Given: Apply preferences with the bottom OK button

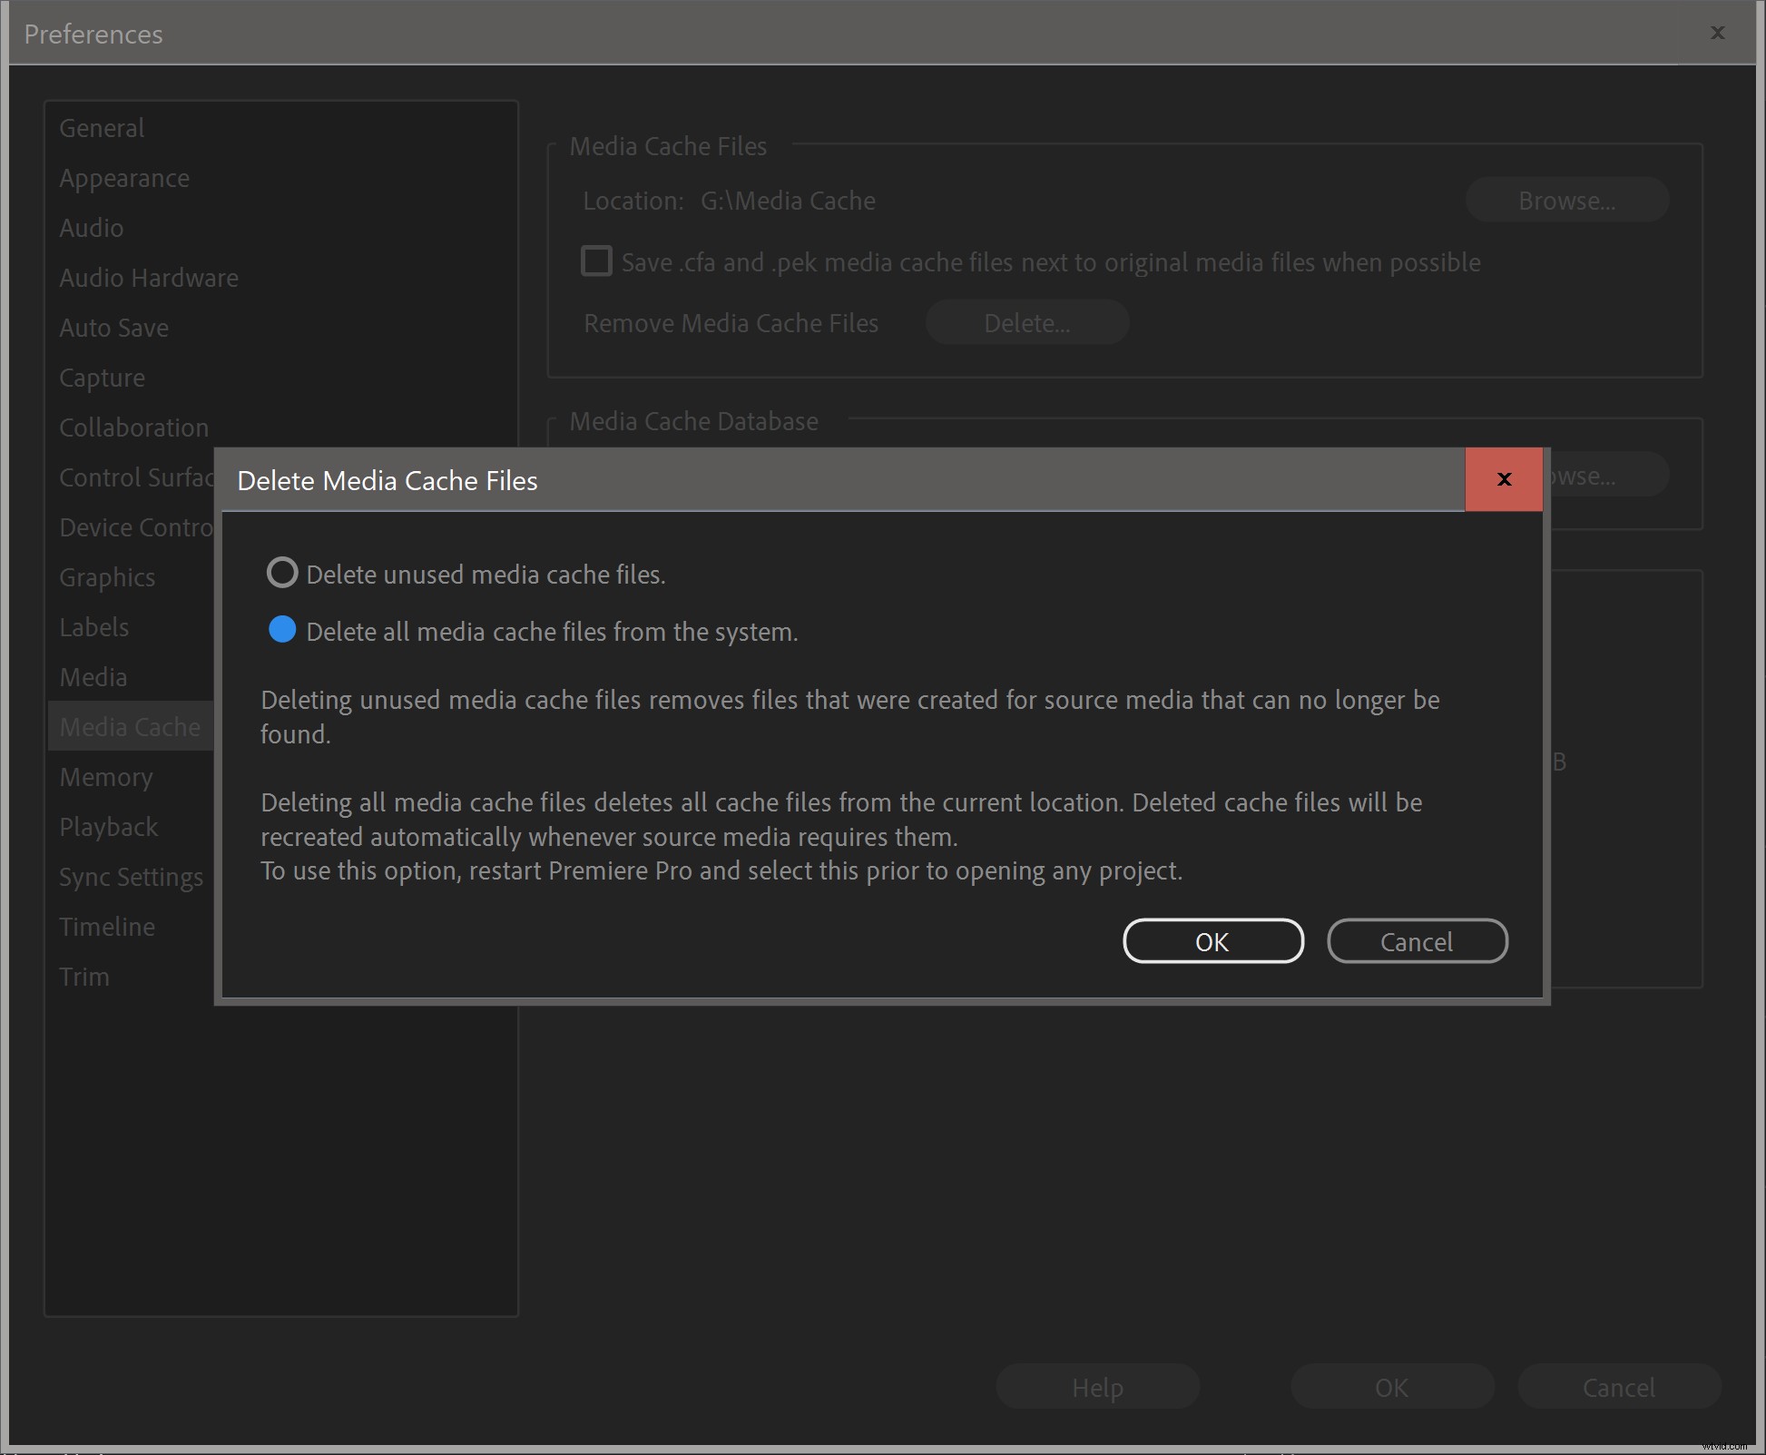Looking at the screenshot, I should pos(1391,1387).
